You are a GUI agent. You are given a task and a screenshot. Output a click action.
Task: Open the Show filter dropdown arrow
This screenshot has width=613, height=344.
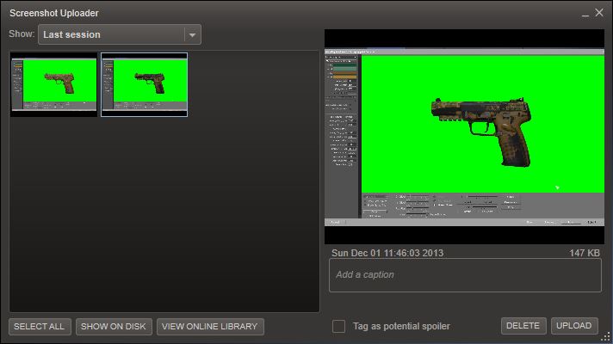(x=192, y=34)
